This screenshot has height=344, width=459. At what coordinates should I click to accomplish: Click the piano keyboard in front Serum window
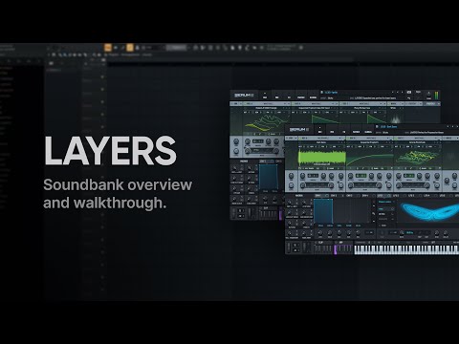point(406,249)
